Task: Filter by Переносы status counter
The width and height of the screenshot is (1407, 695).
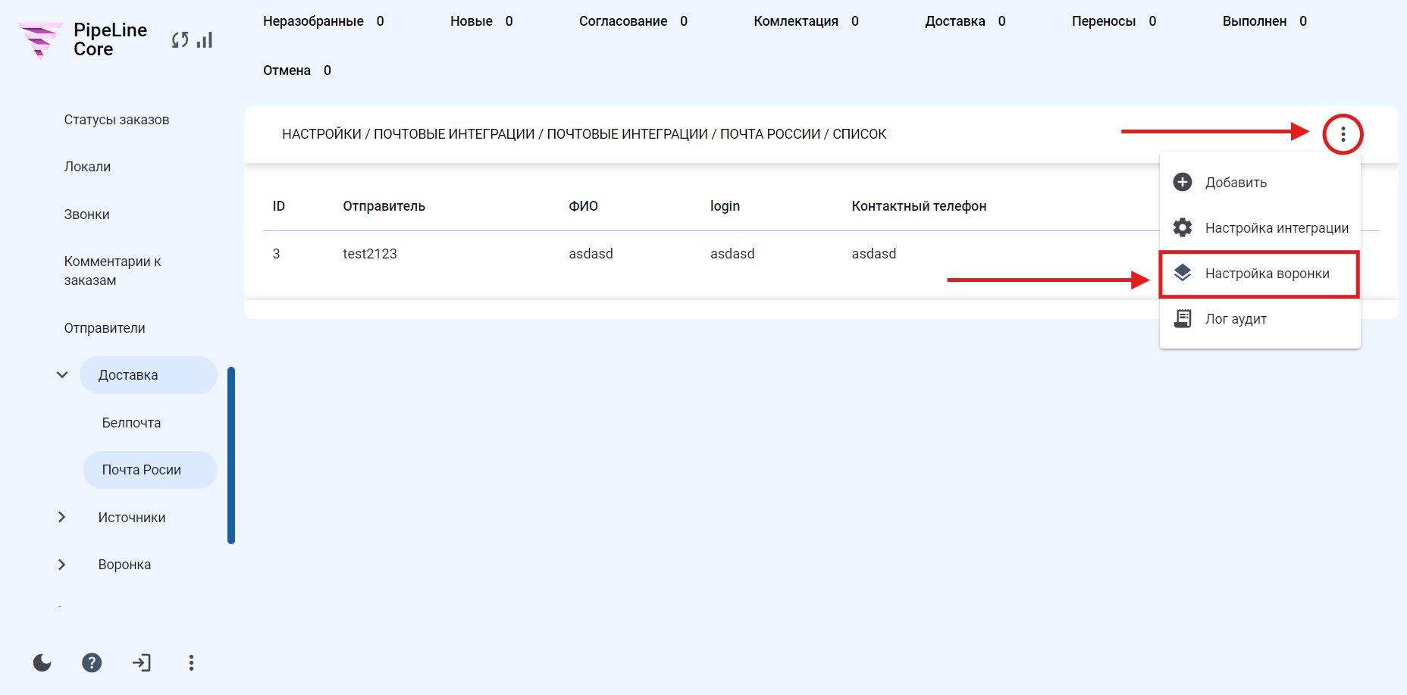Action: pos(1114,21)
